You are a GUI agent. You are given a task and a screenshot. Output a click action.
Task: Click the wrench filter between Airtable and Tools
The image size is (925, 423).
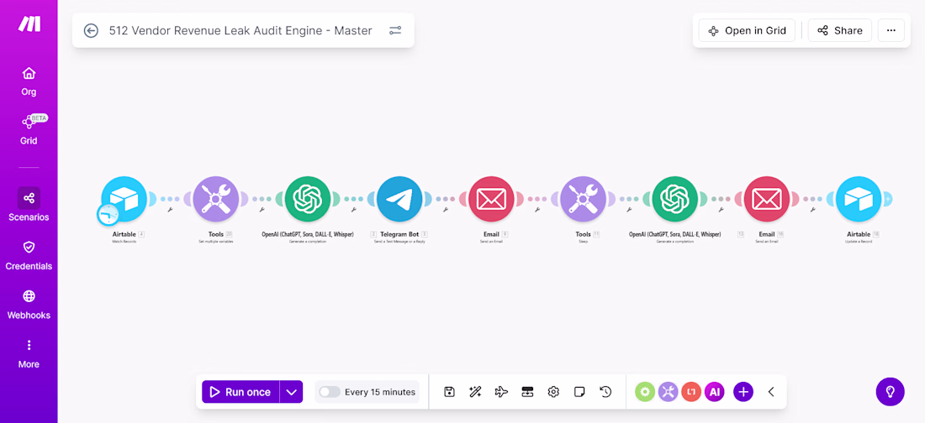170,209
